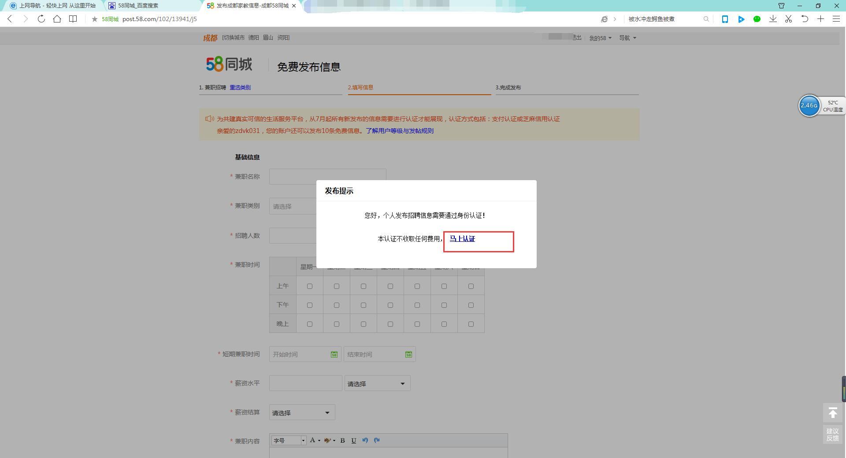Click the browser forward arrow
This screenshot has height=458, width=846.
(x=26, y=19)
